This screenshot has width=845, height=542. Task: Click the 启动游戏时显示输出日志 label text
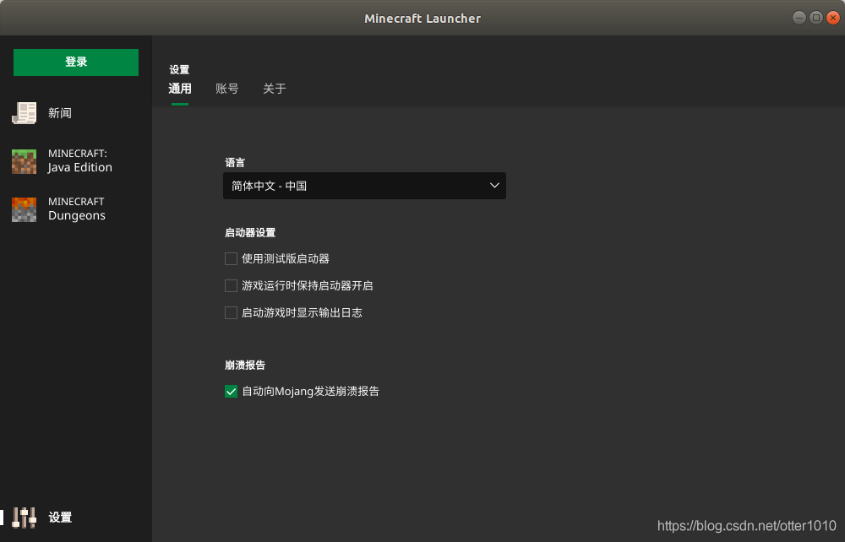[302, 312]
